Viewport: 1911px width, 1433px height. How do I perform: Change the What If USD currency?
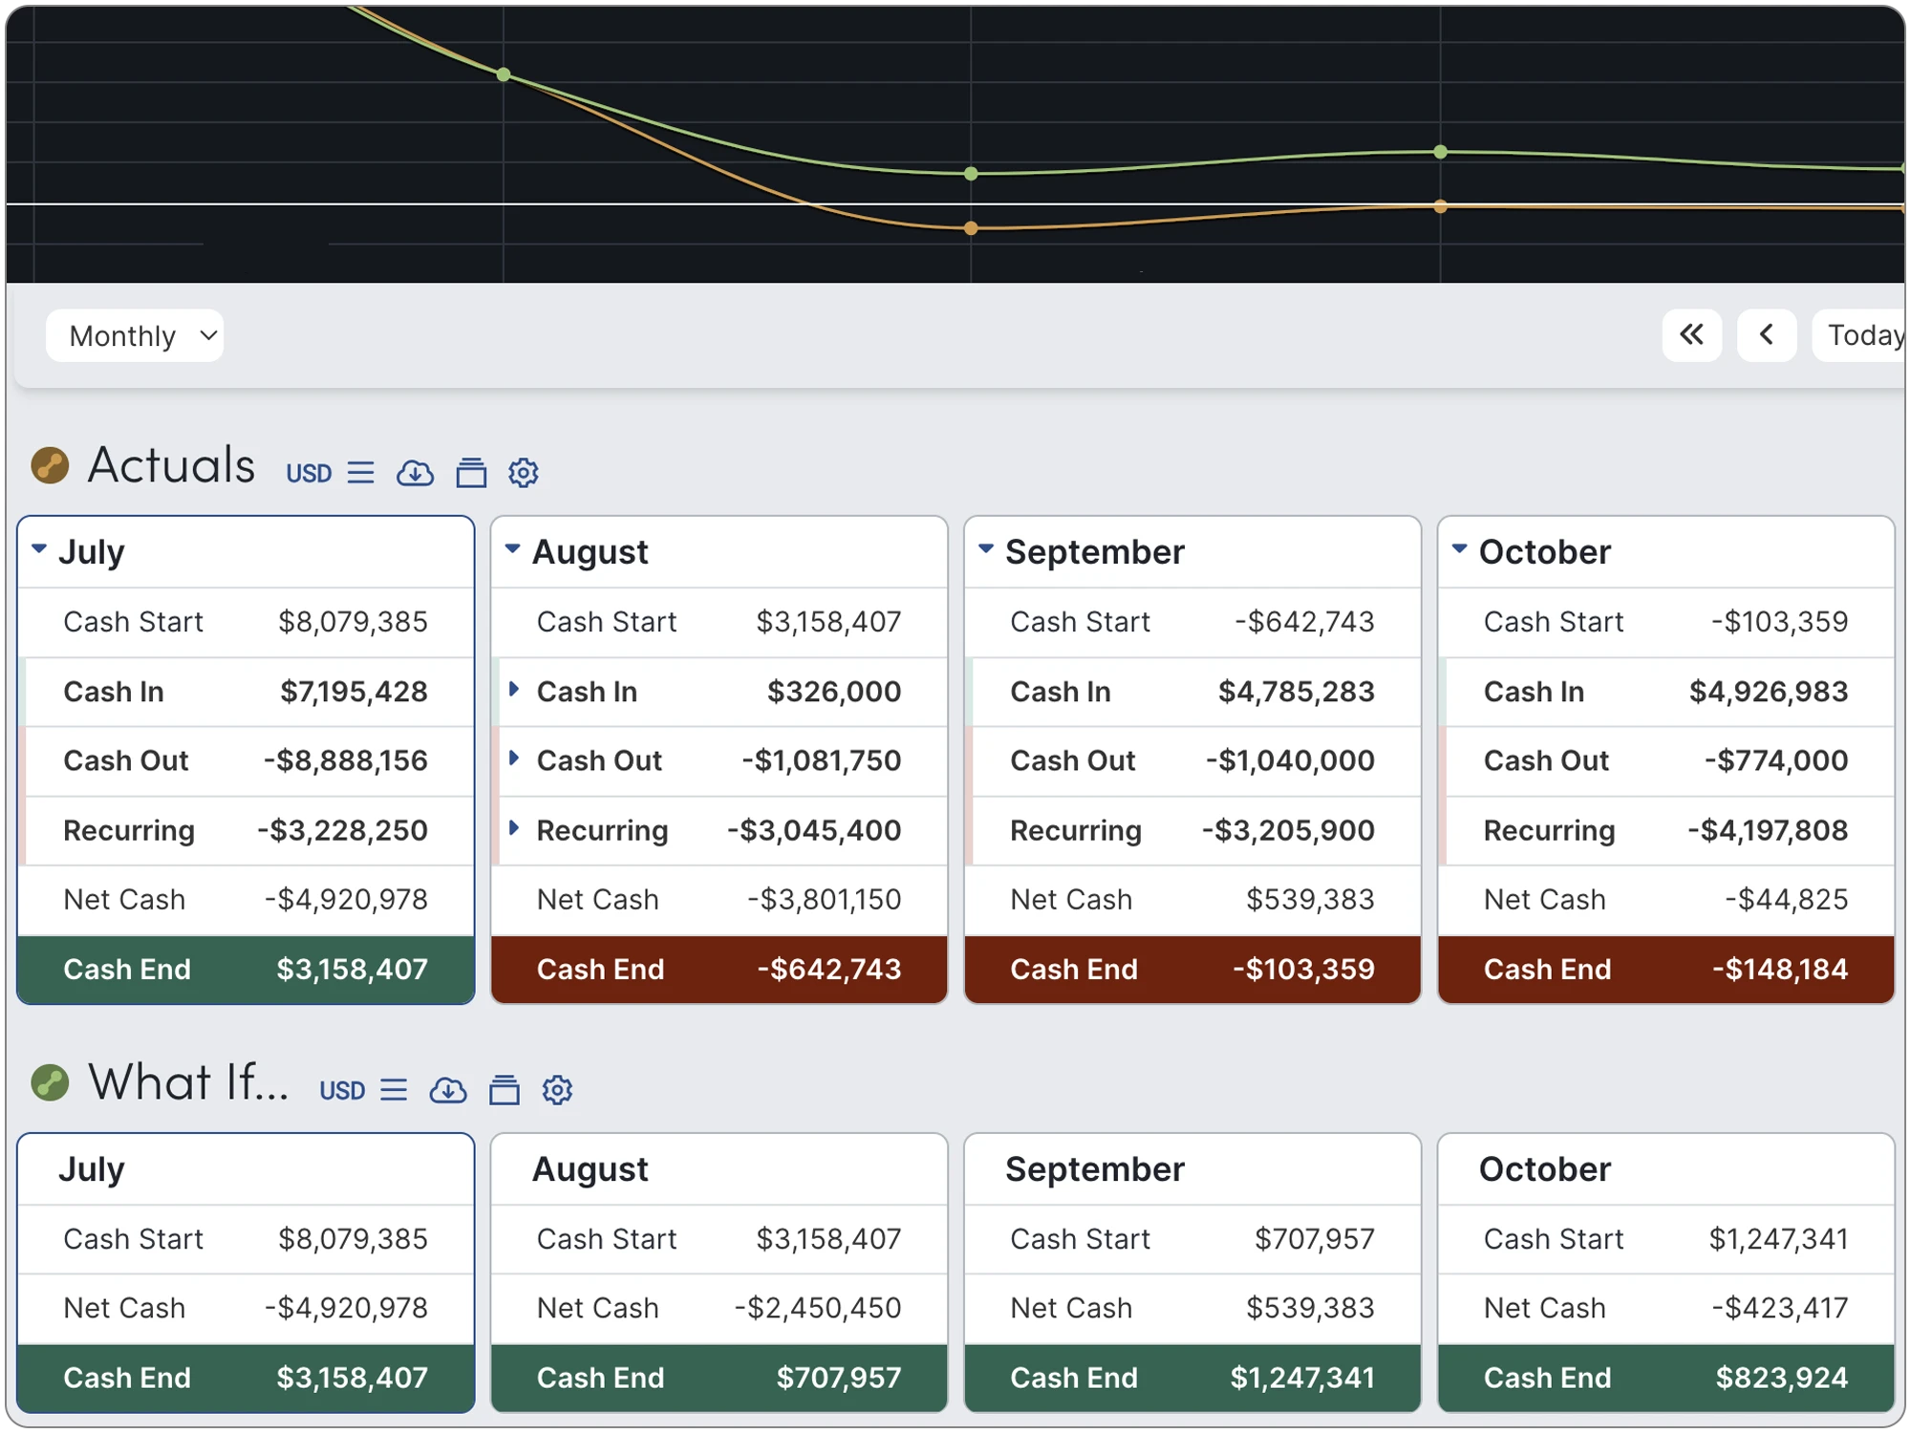[342, 1090]
